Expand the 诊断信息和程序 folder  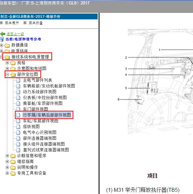(7, 156)
